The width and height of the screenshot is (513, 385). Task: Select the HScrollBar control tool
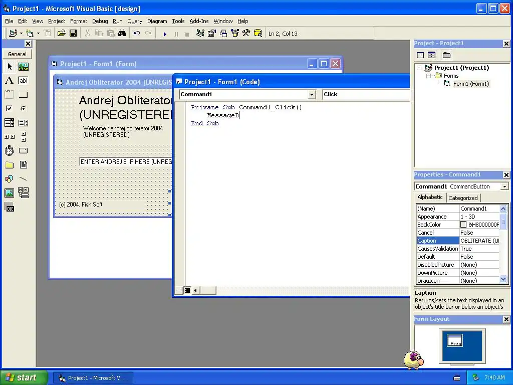click(x=10, y=137)
